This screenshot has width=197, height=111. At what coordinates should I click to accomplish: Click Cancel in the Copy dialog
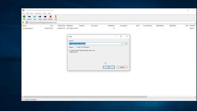(x=122, y=67)
